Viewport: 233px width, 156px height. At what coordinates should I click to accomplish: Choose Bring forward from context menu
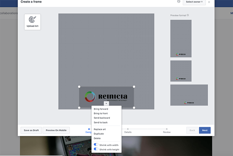pyautogui.click(x=101, y=109)
